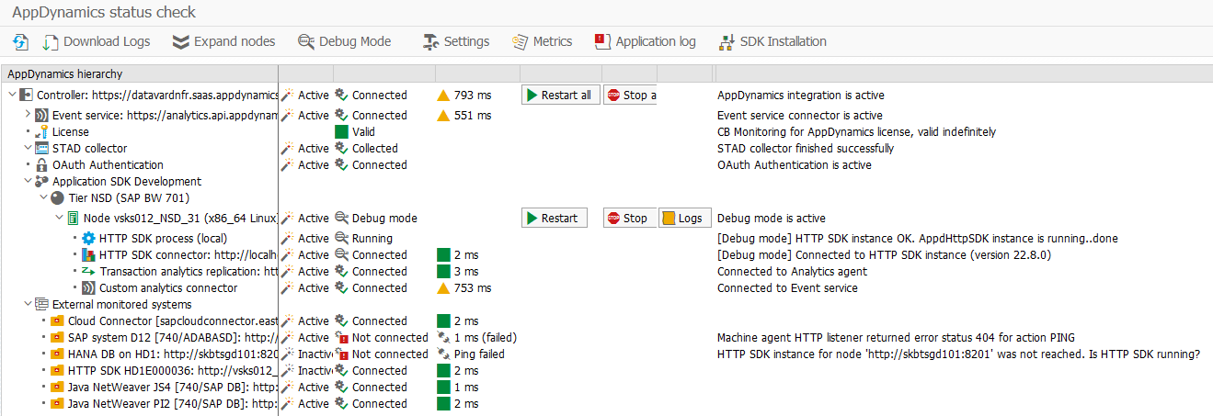Viewport: 1213px width, 416px height.
Task: Click 'STAD collector finished successfully' text
Action: 806,148
